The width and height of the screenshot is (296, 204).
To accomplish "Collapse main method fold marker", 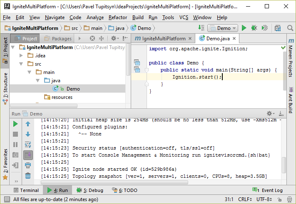I will coord(147,70).
